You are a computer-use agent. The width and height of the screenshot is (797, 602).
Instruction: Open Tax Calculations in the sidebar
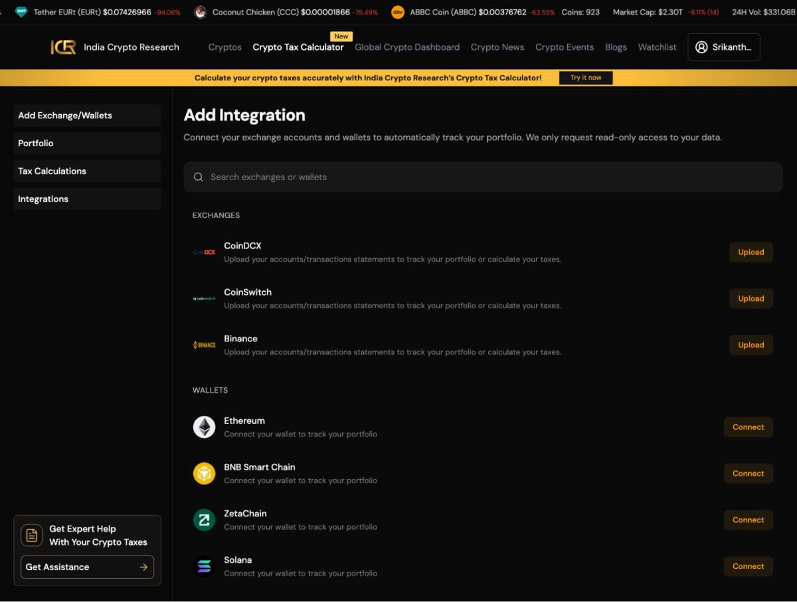point(87,171)
